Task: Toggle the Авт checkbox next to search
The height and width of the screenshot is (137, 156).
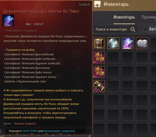Action: pos(145,29)
